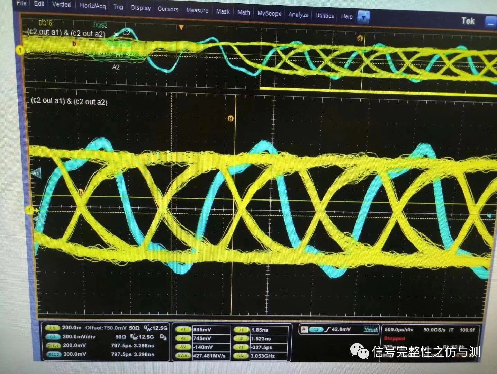497x374 pixels.
Task: Open the Horiz/Acq menu
Action: 93,6
